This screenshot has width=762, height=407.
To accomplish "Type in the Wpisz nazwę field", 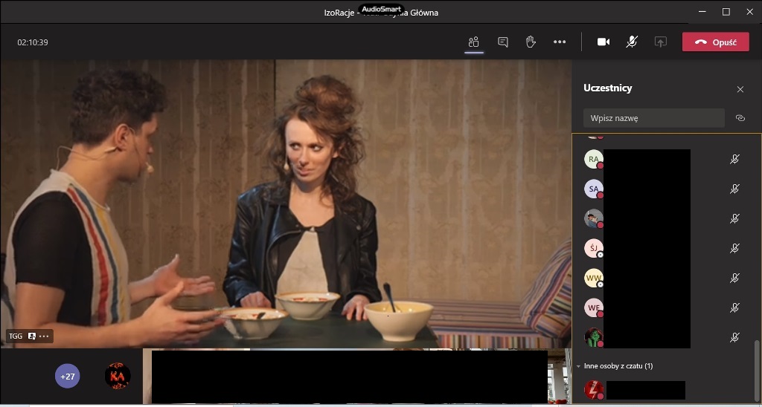I will (653, 118).
